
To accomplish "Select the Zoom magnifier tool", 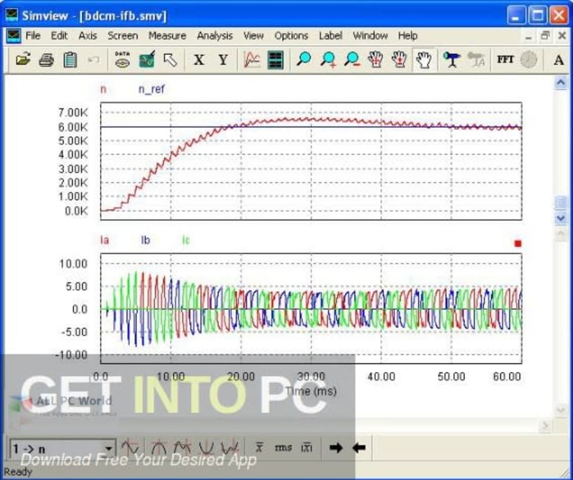I will tap(303, 59).
